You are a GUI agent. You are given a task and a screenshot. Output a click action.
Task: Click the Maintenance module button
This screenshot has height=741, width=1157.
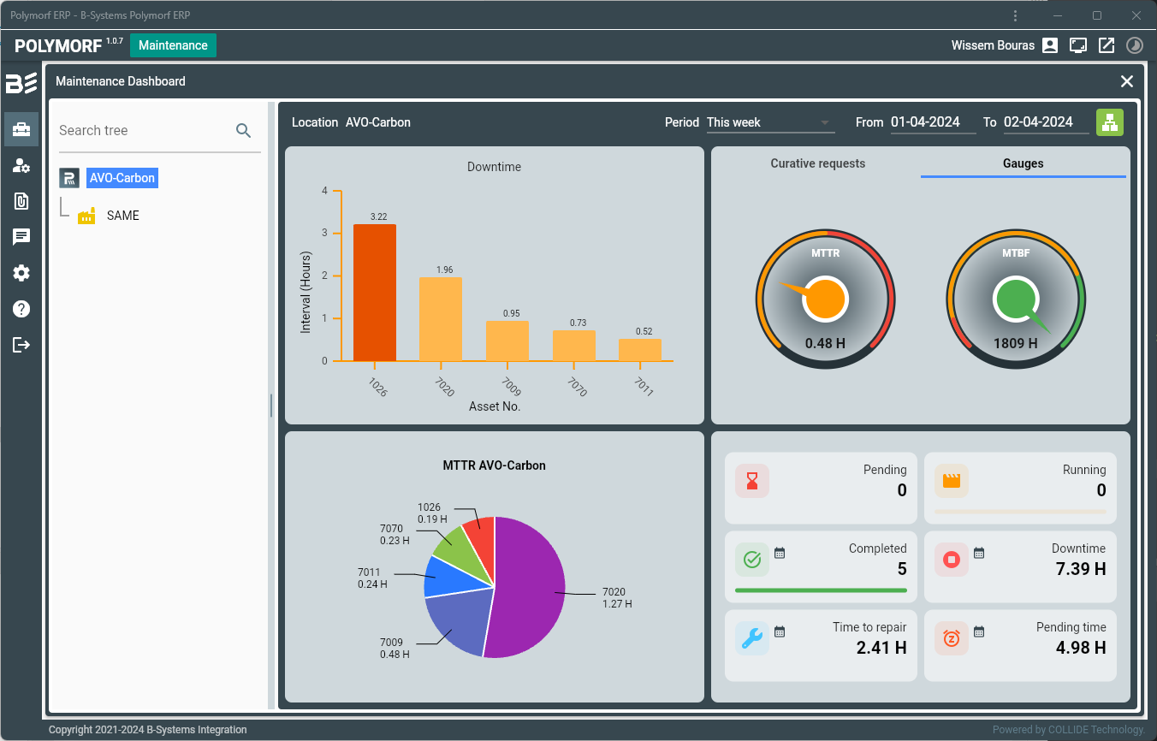click(x=173, y=45)
